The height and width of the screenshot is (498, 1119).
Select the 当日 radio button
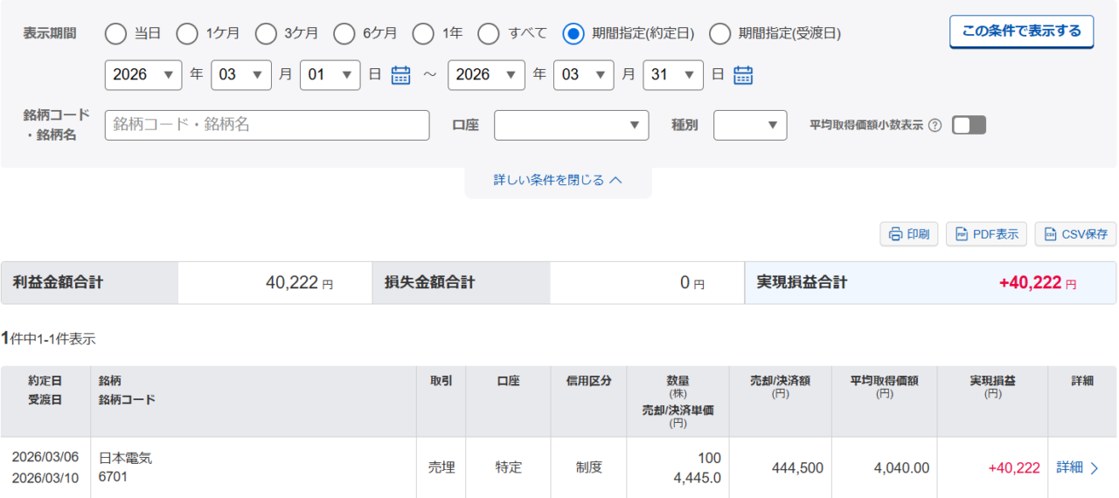[x=115, y=34]
